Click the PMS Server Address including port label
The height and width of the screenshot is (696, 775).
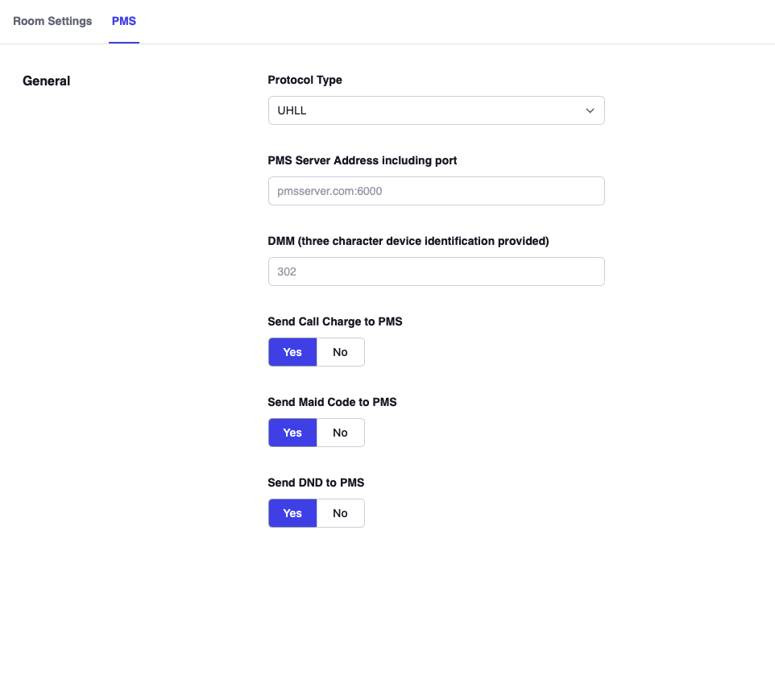362,160
